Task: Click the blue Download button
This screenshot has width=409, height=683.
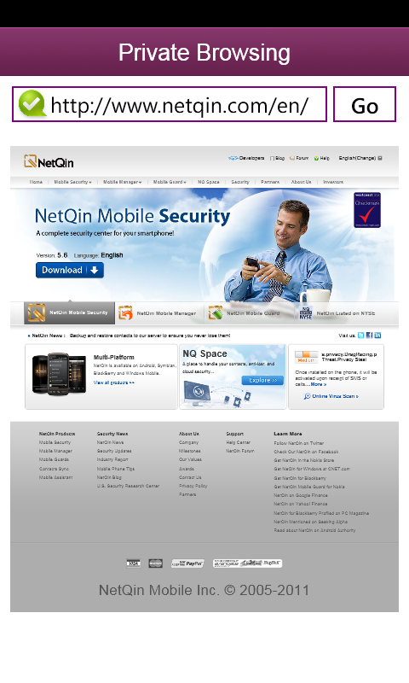Action: 70,270
